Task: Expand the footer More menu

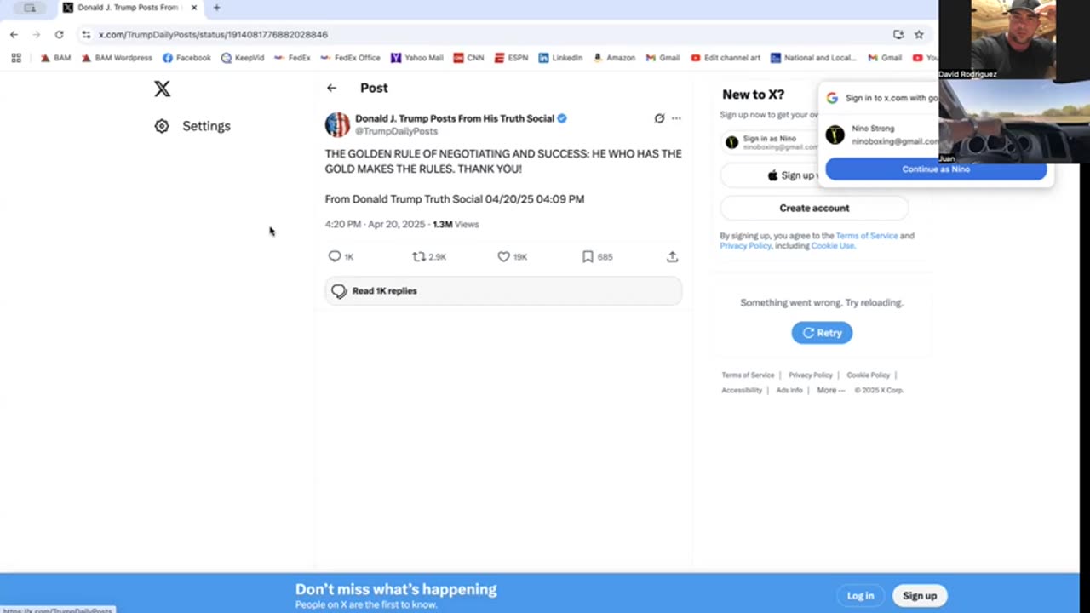Action: tap(830, 390)
